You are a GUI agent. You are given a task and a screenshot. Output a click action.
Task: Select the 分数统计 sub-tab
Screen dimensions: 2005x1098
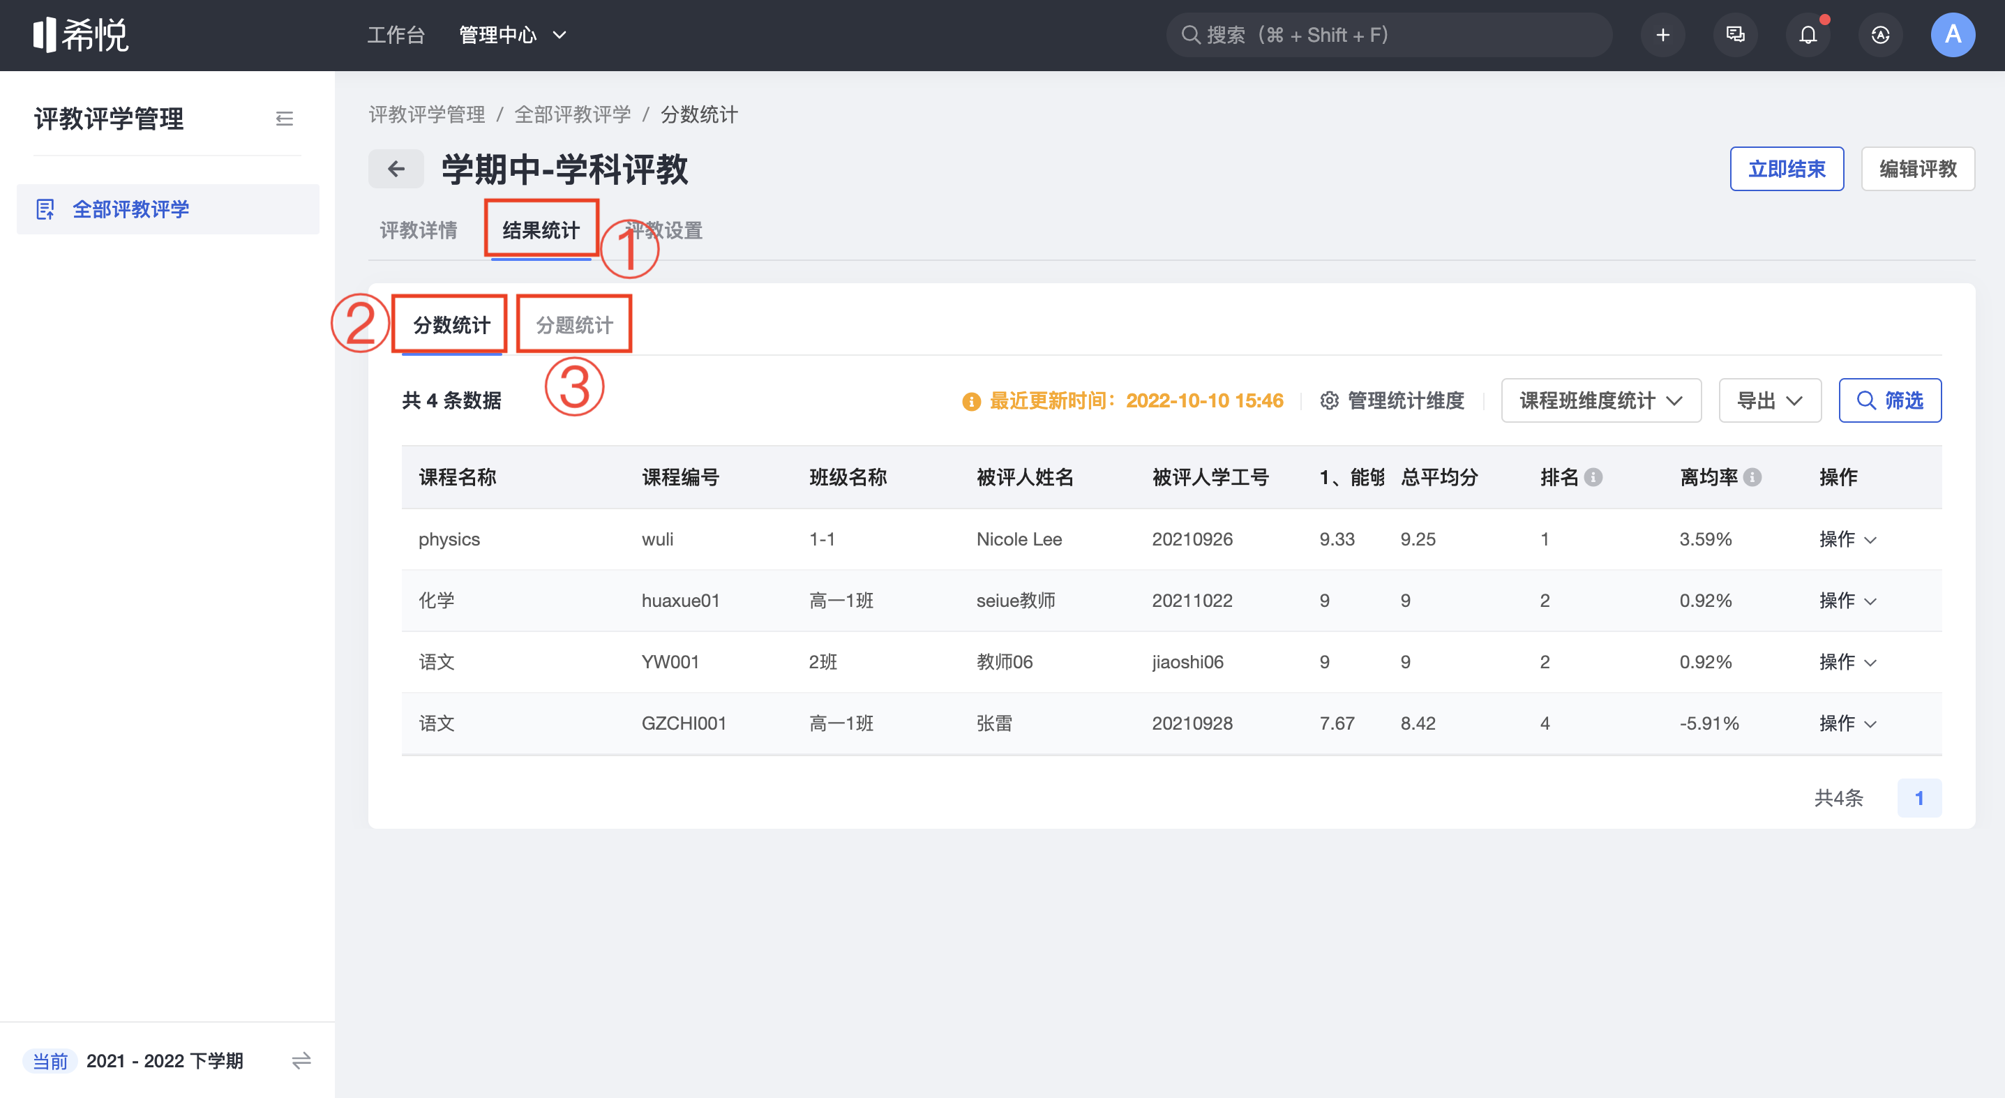tap(451, 325)
